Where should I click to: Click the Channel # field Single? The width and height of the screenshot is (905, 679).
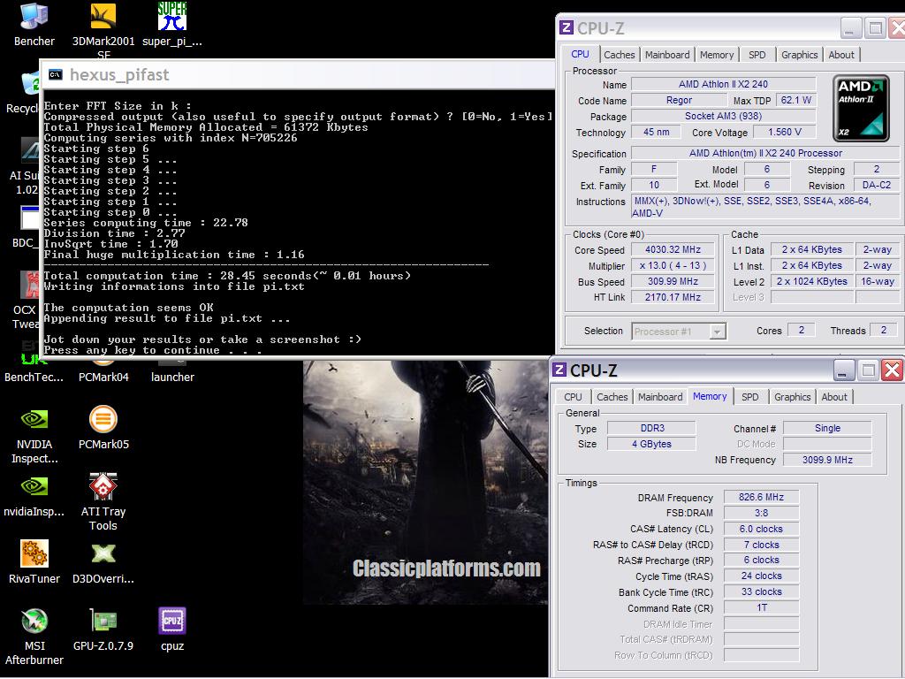click(827, 428)
